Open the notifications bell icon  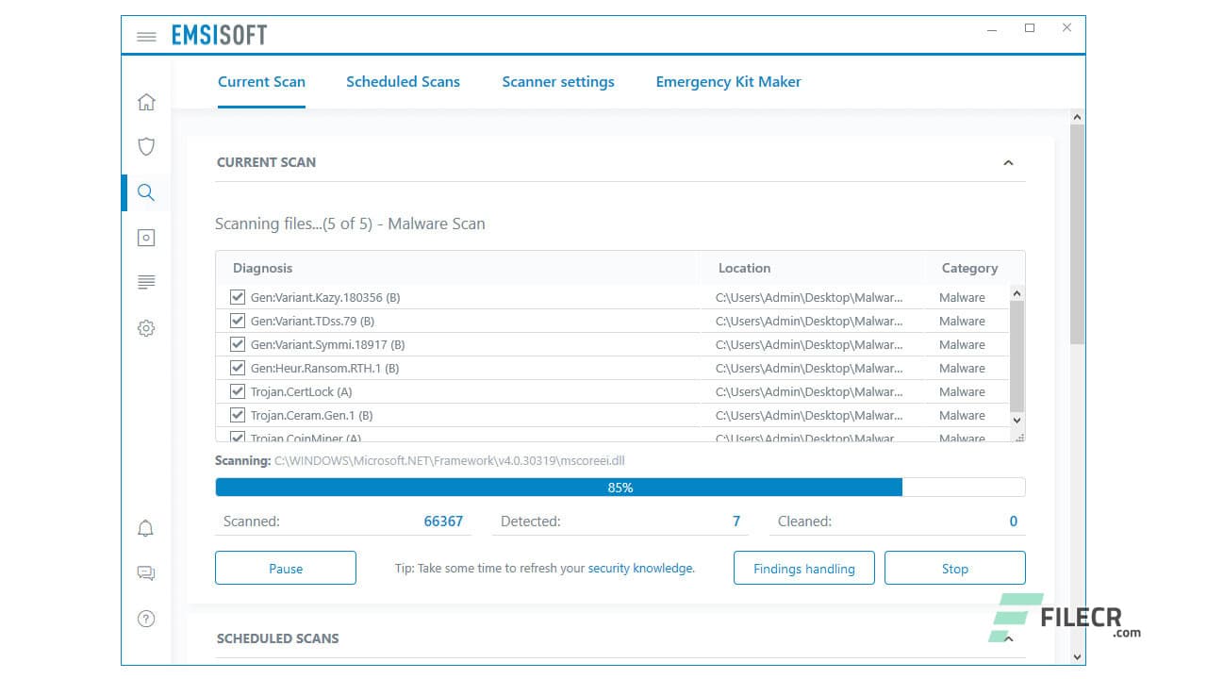(x=146, y=528)
